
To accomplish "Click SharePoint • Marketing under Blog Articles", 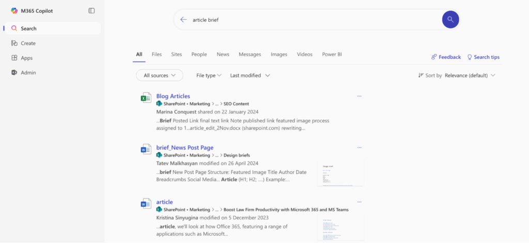I will [x=187, y=104].
